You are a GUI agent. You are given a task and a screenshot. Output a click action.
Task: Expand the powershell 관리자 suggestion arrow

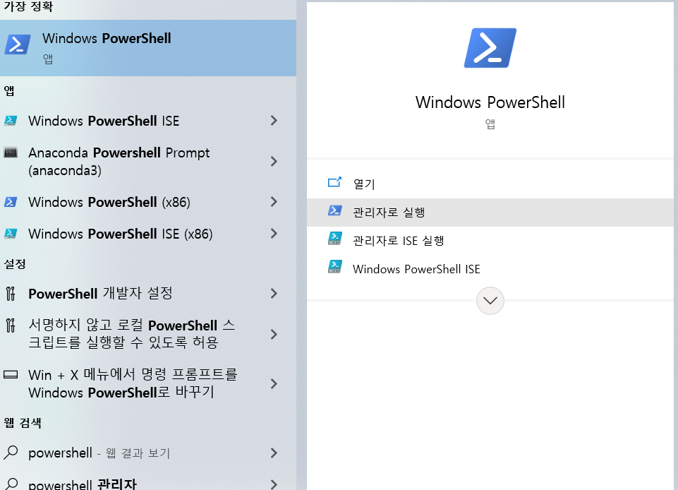click(274, 484)
